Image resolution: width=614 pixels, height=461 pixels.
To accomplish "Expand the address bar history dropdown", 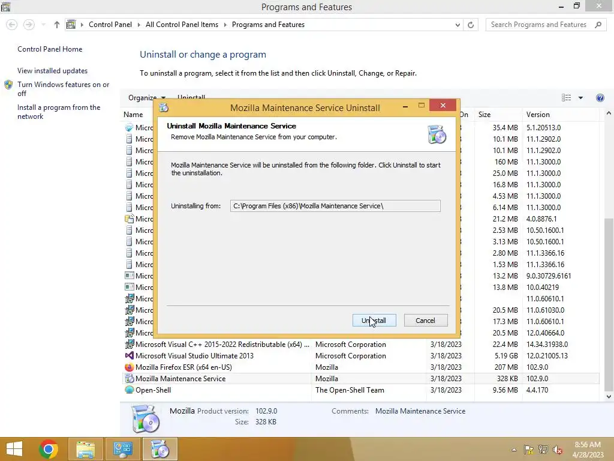I will (458, 25).
